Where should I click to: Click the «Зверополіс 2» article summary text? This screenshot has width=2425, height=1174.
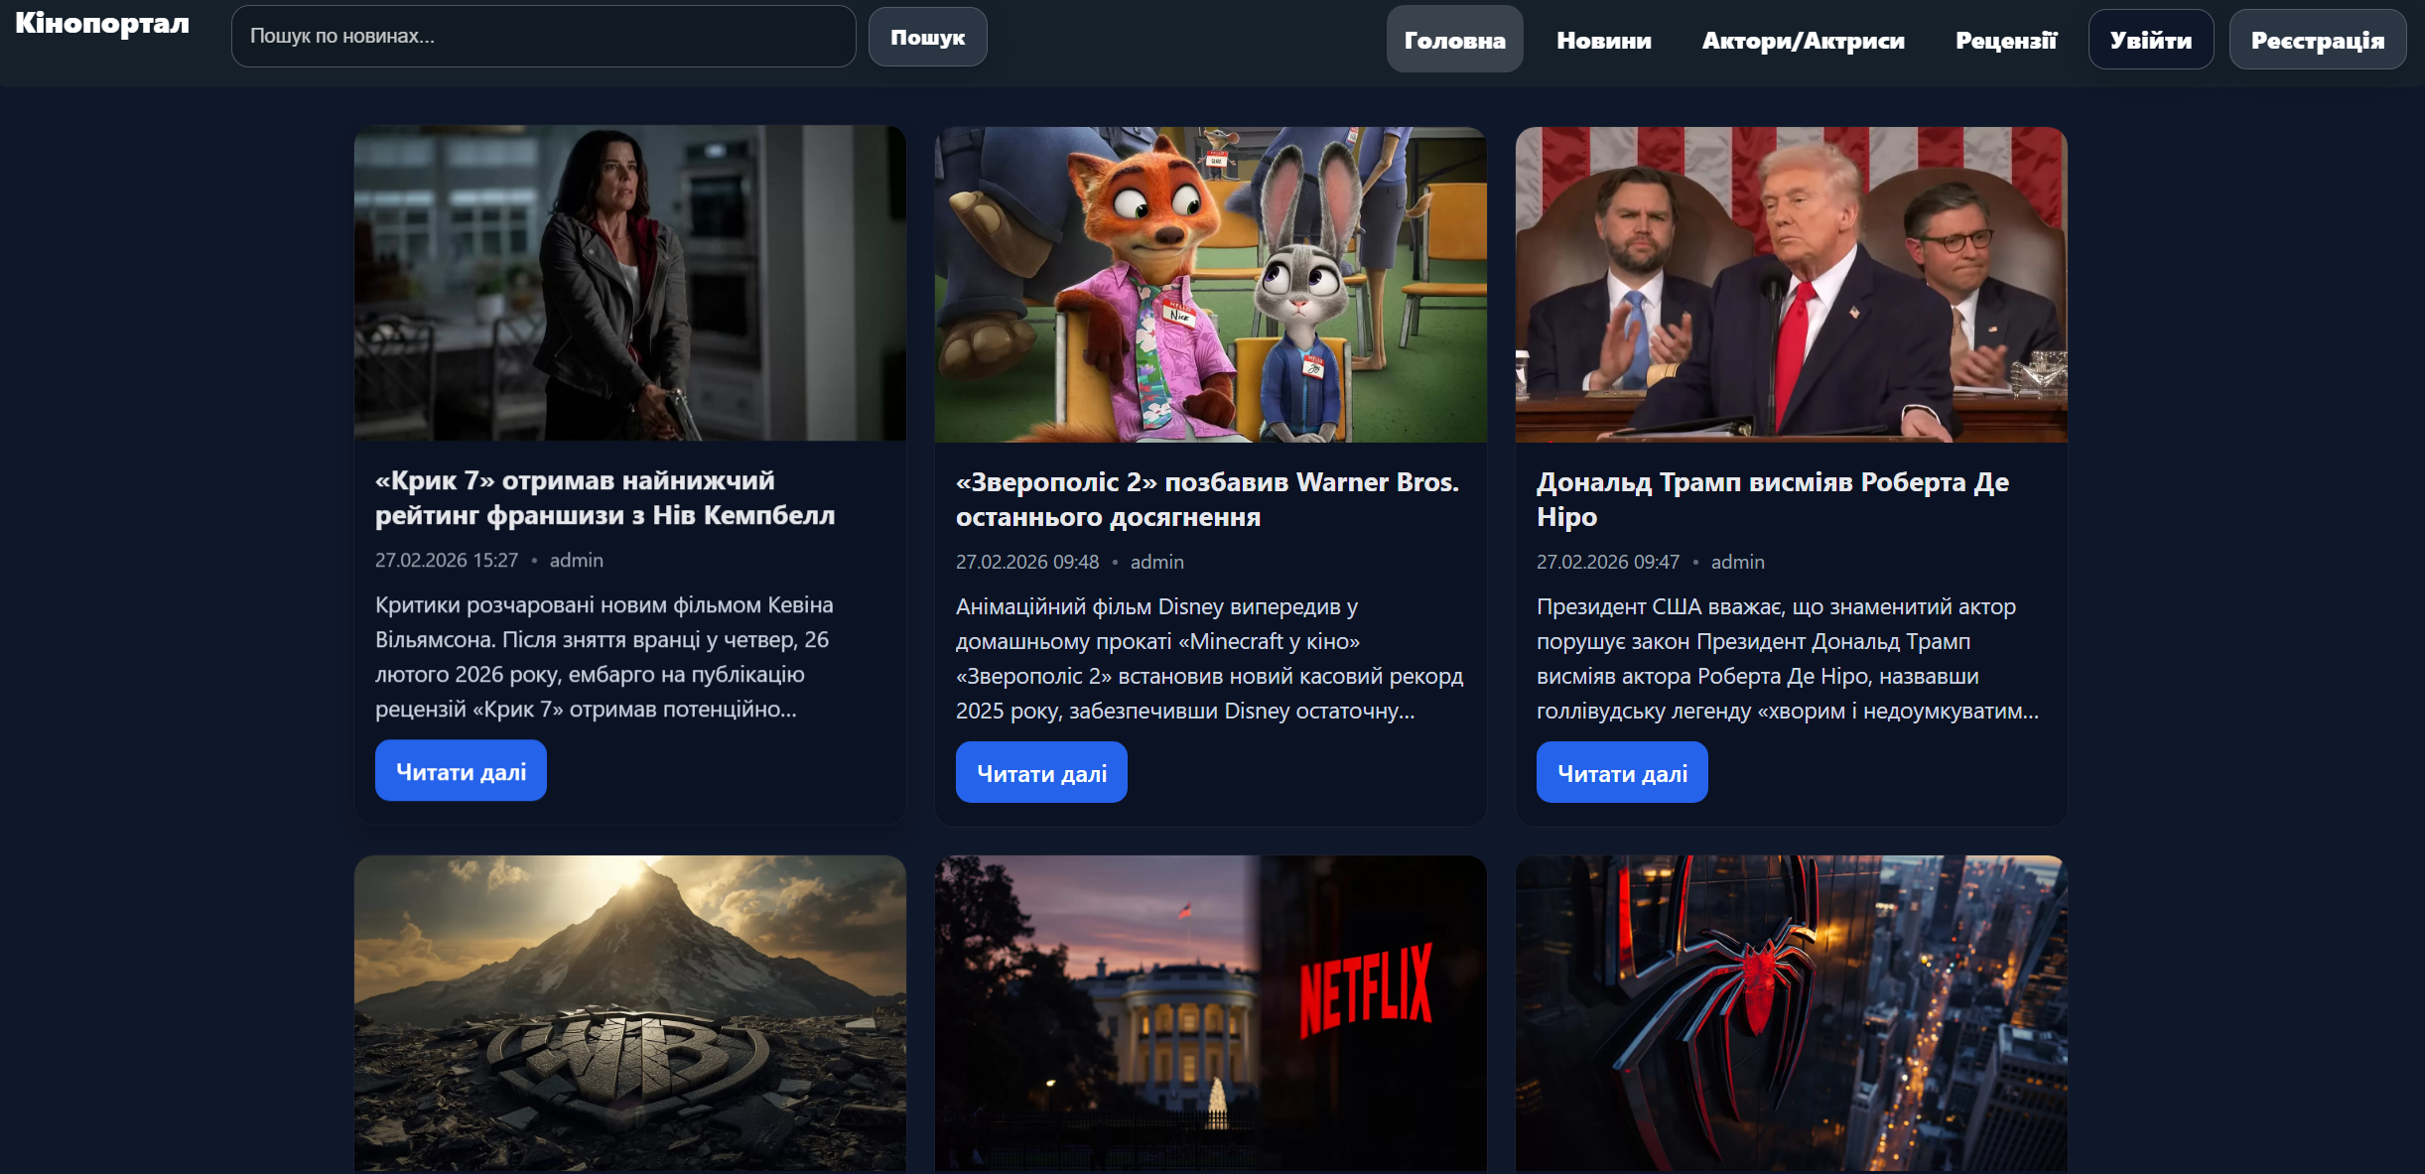pos(1210,659)
